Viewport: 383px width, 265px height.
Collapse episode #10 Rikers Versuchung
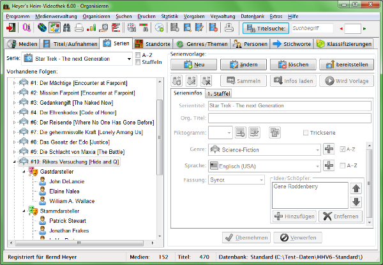pyautogui.click(x=14, y=162)
